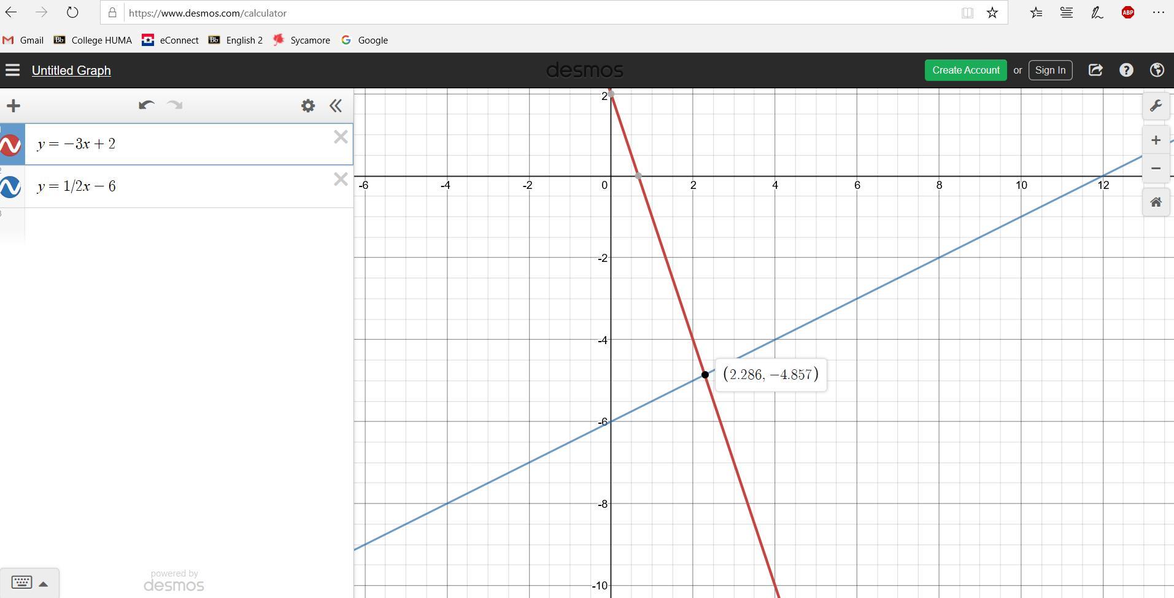Click the Desmos logo in header
This screenshot has width=1174, height=598.
[x=585, y=71]
